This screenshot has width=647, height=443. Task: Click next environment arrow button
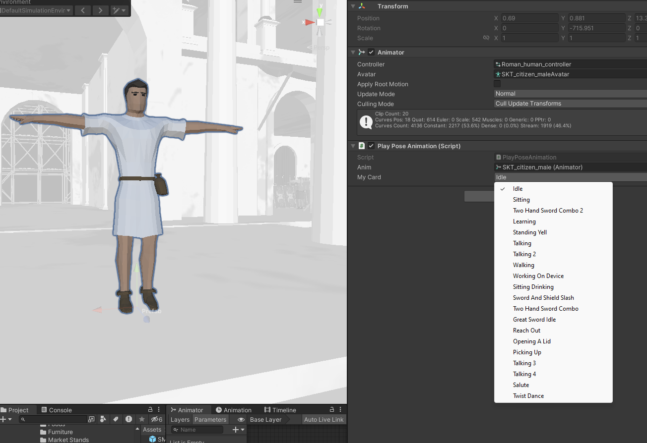point(100,10)
